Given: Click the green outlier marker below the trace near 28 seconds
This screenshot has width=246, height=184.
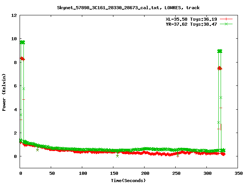Looking at the screenshot, I should (x=37, y=150).
